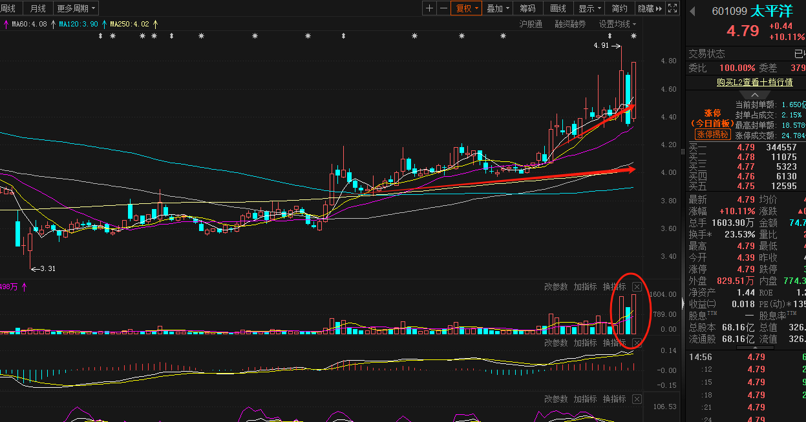Click 融资融券 margin trading link
806x422 pixels.
[570, 24]
